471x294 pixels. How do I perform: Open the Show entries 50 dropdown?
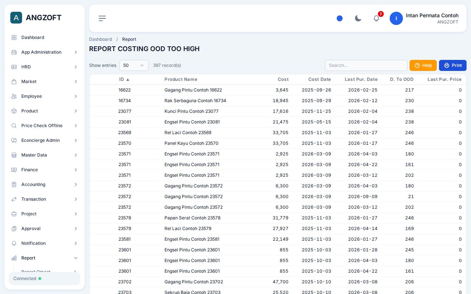point(134,65)
